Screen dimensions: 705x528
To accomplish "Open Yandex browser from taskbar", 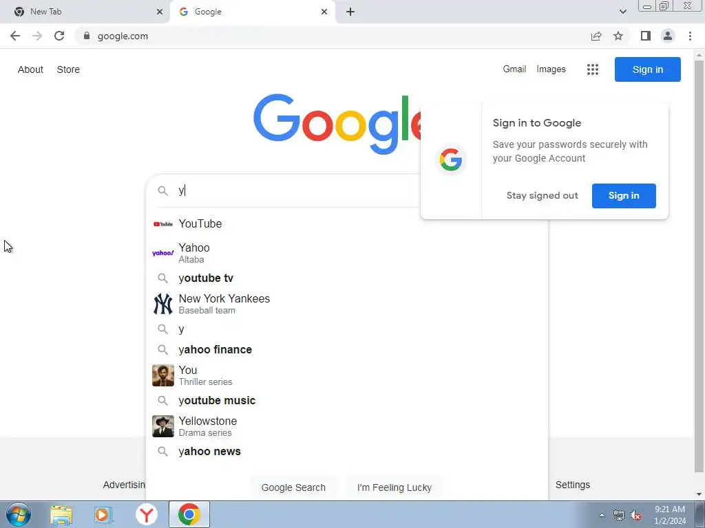I will tap(146, 515).
